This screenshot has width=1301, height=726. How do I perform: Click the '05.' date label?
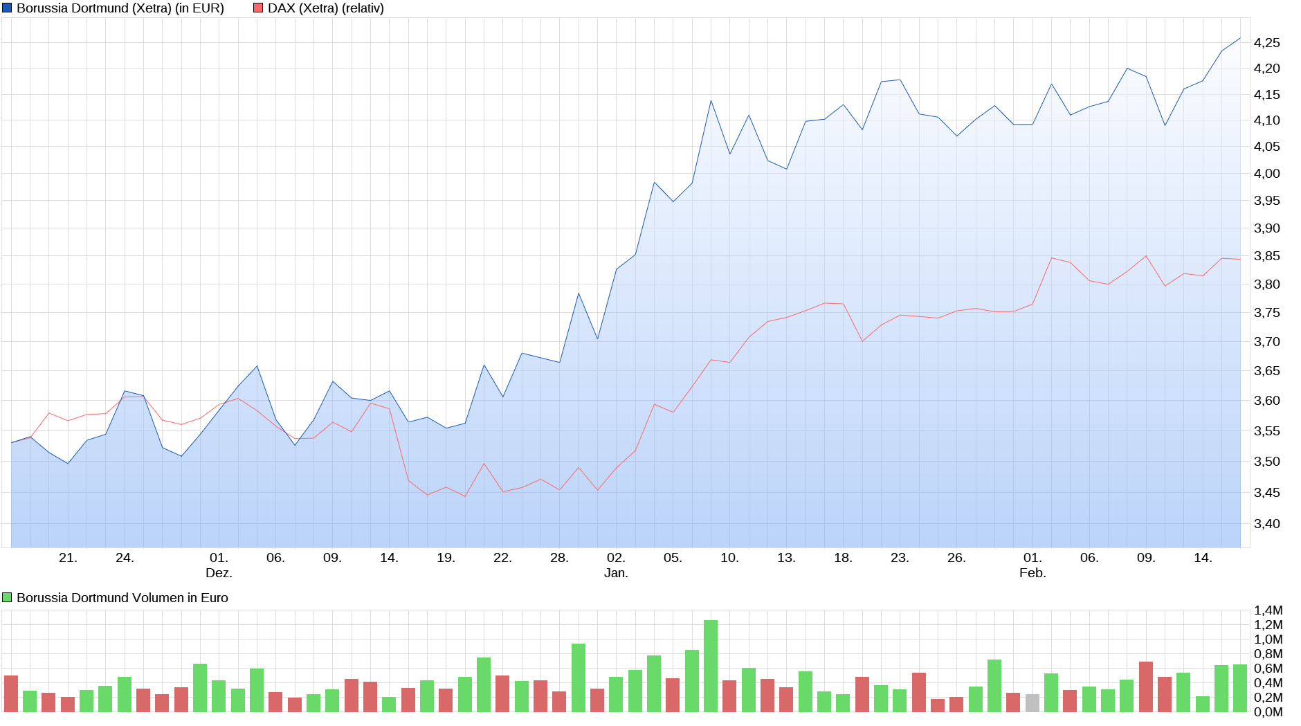(673, 558)
